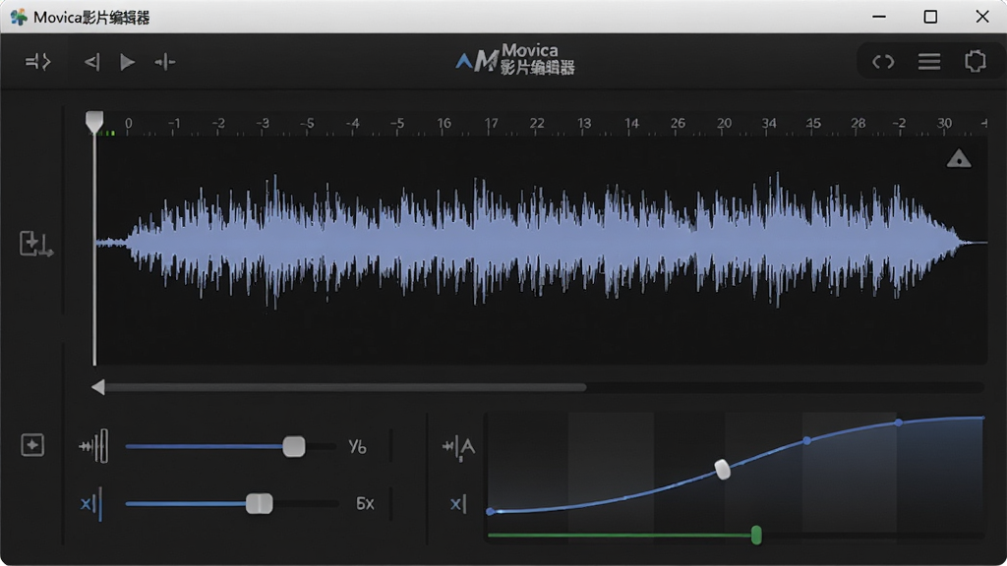Screen dimensions: 1007x566
Task: Click the trim tool icon left of transport controls
Action: pyautogui.click(x=38, y=62)
